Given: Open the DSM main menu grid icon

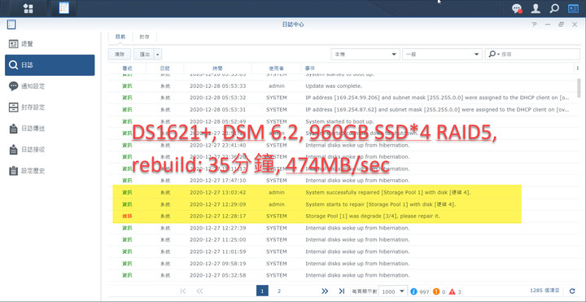Looking at the screenshot, I should 28,8.
